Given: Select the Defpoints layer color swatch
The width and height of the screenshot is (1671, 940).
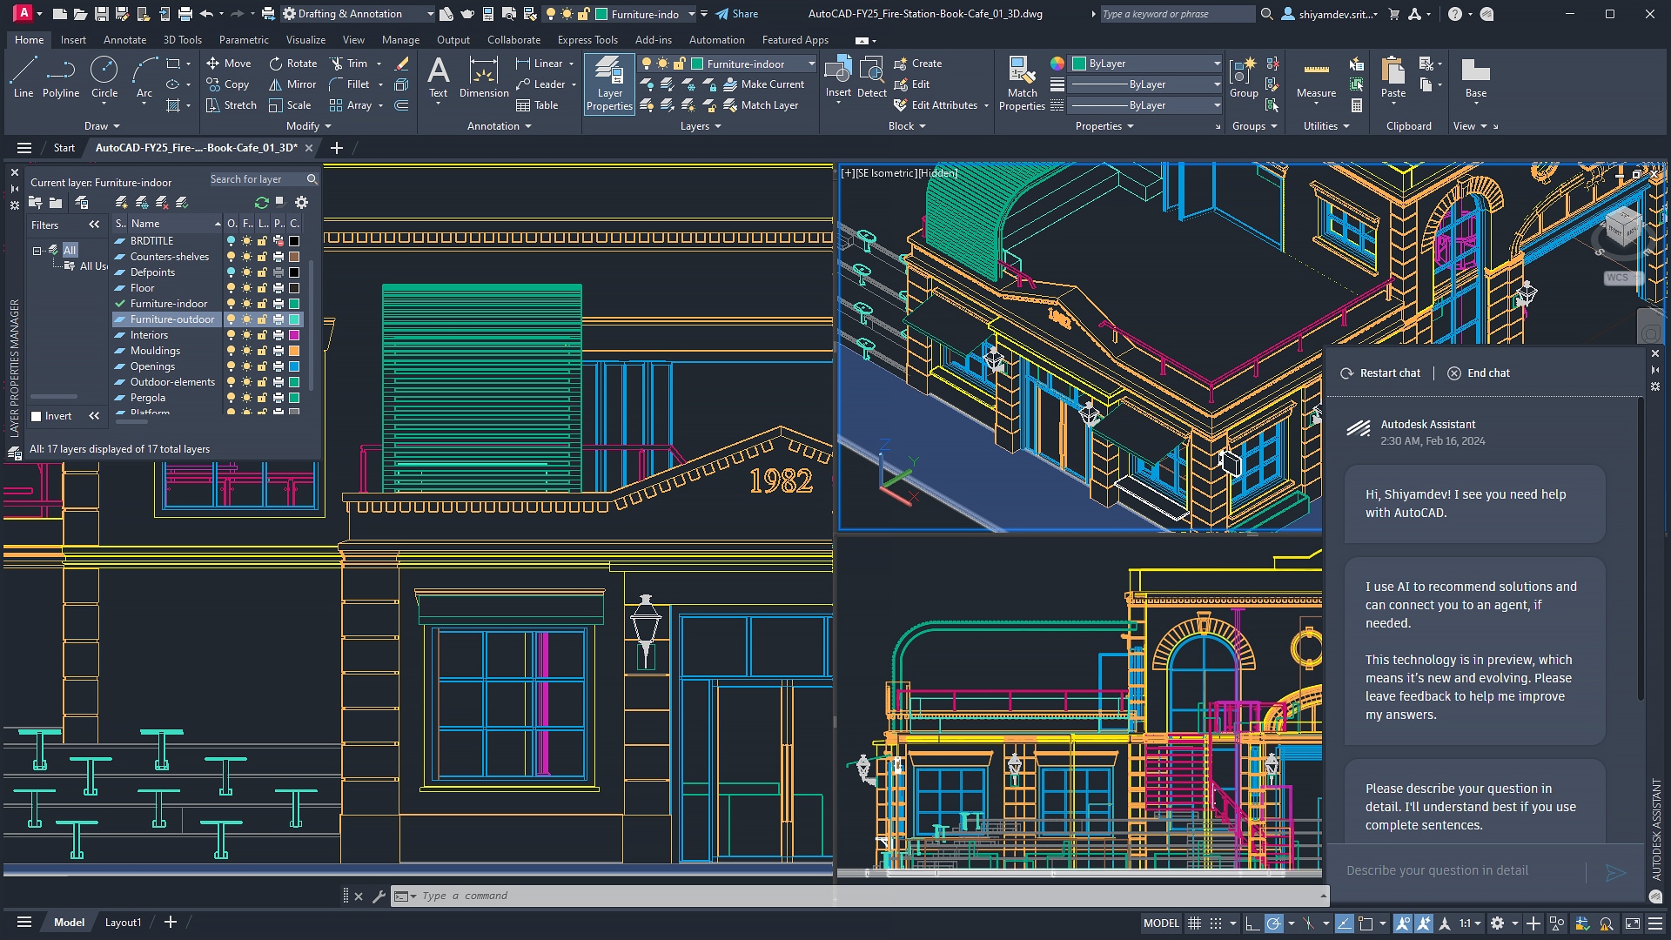Looking at the screenshot, I should click(294, 272).
